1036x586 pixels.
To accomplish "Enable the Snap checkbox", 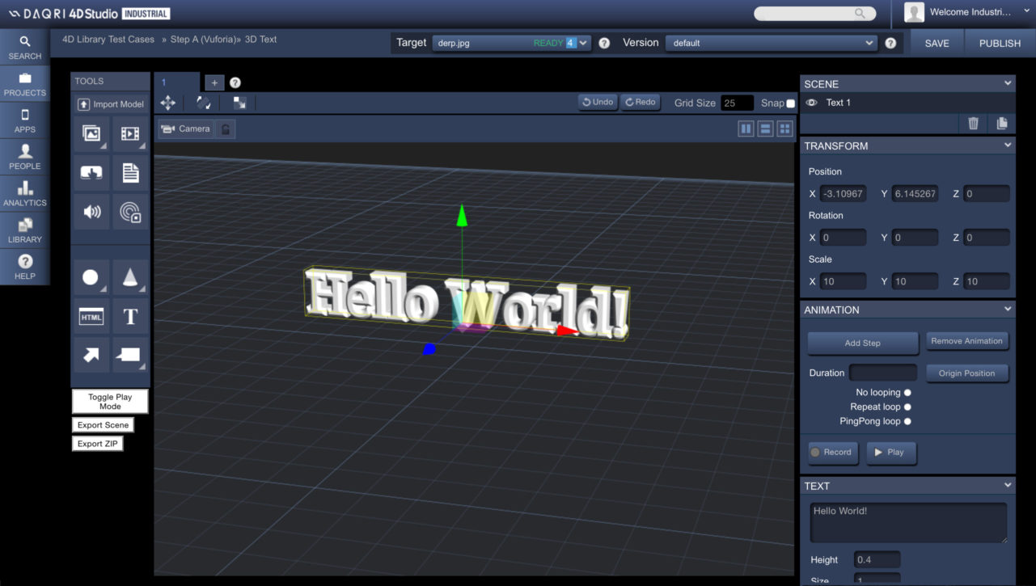I will pyautogui.click(x=791, y=103).
